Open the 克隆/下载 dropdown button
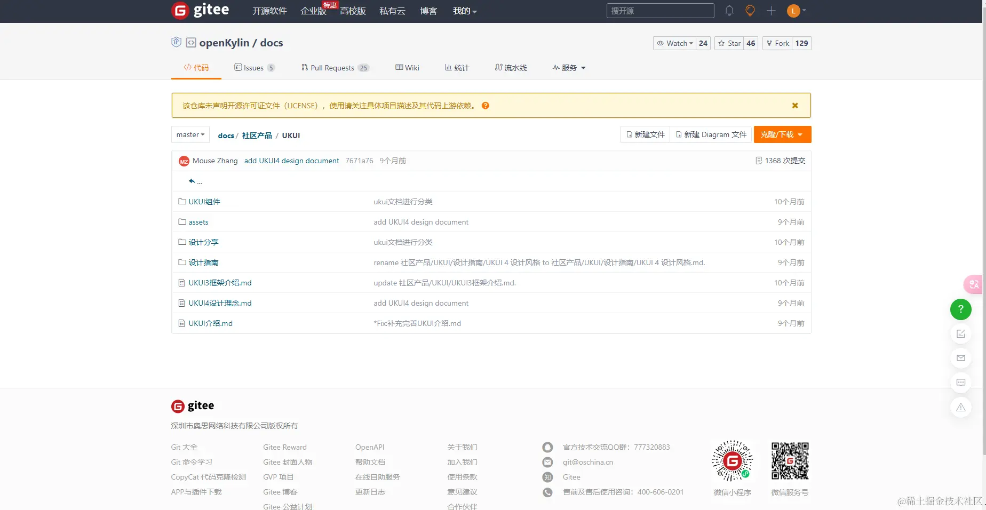Image resolution: width=986 pixels, height=510 pixels. coord(782,134)
